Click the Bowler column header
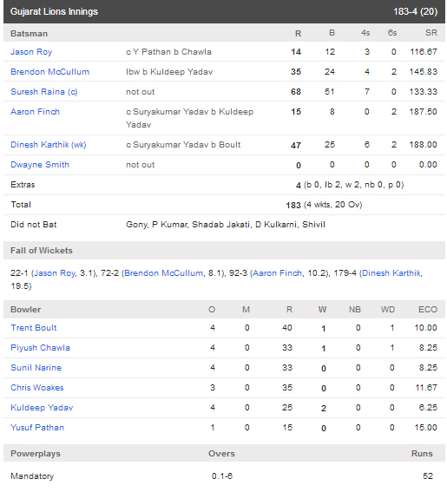447x492 pixels. (26, 310)
